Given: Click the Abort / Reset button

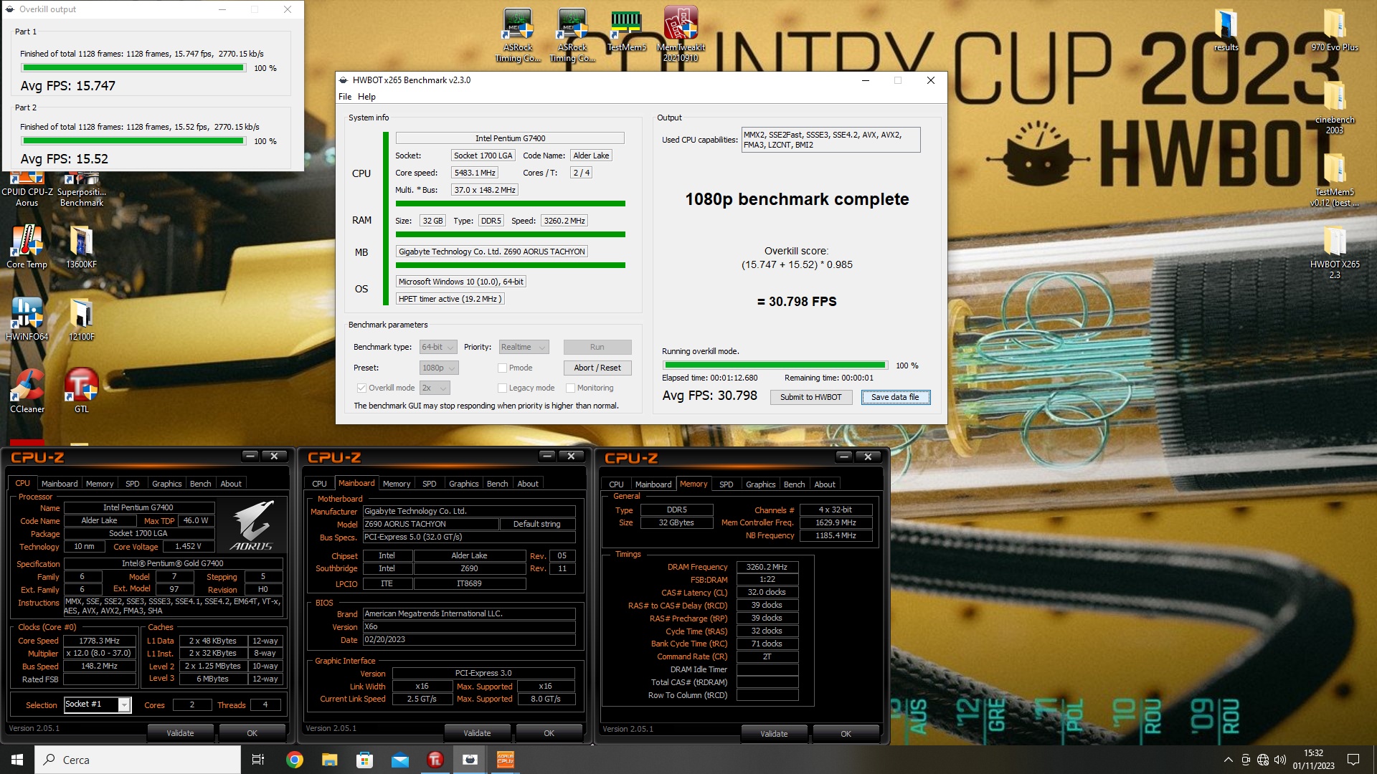Looking at the screenshot, I should tap(597, 368).
